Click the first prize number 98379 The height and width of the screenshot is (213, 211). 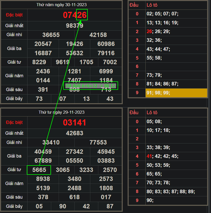click(75, 26)
